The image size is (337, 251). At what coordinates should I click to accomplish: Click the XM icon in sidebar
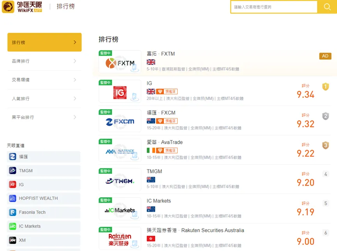(x=13, y=240)
